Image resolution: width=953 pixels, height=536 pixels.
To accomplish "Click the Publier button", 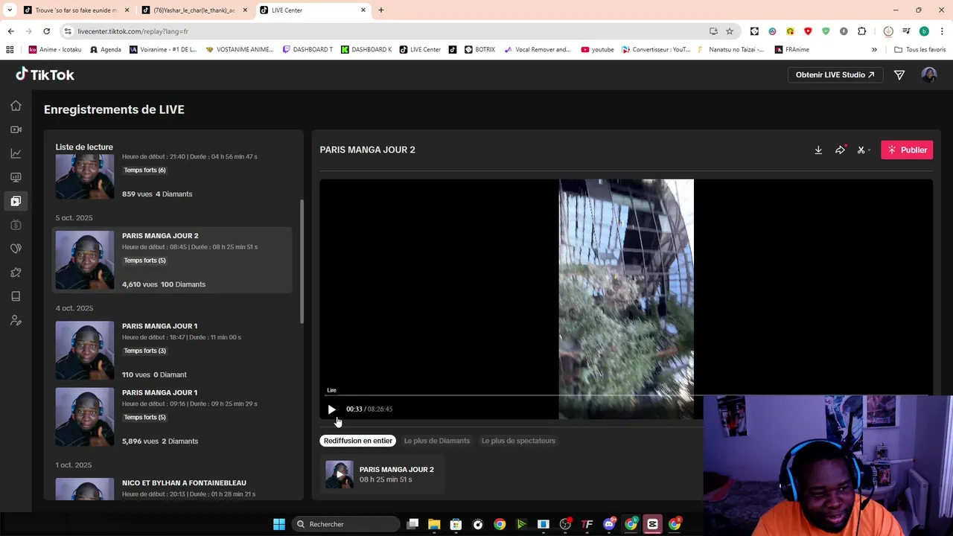I will (907, 150).
